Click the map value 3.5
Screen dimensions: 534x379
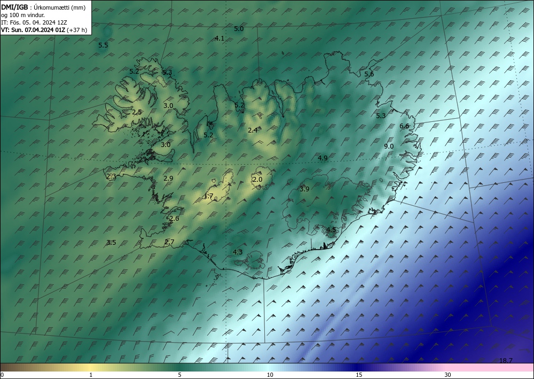(x=112, y=243)
